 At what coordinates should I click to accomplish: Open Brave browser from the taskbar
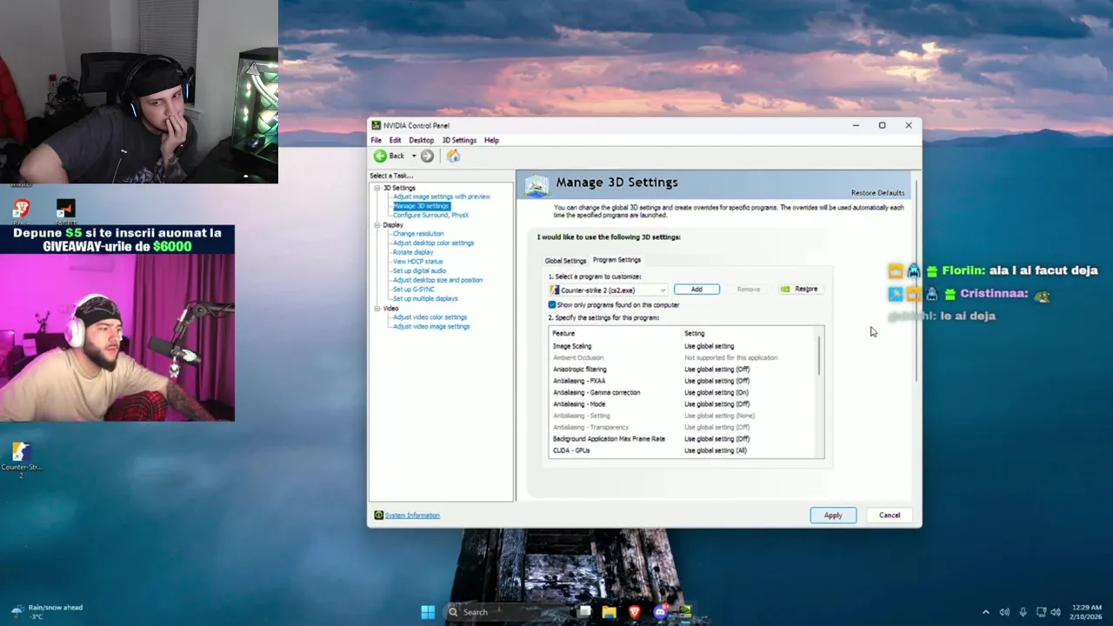(635, 612)
